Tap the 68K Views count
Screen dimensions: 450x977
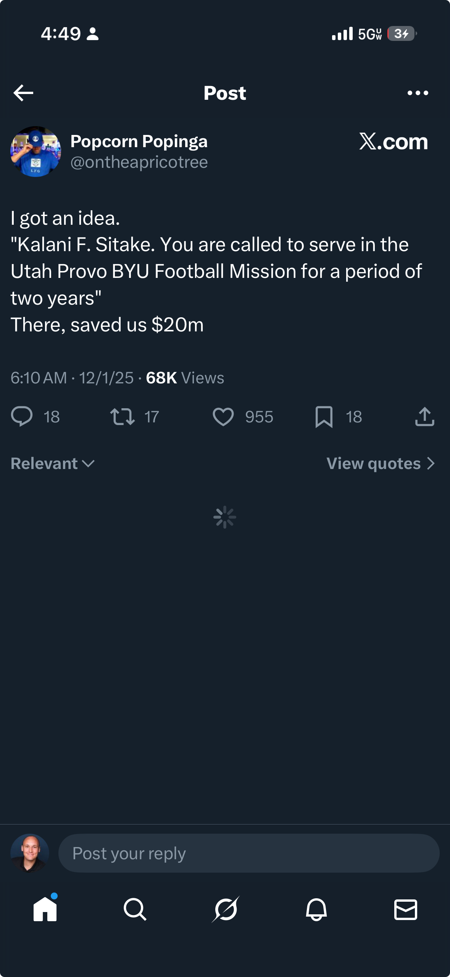click(185, 378)
